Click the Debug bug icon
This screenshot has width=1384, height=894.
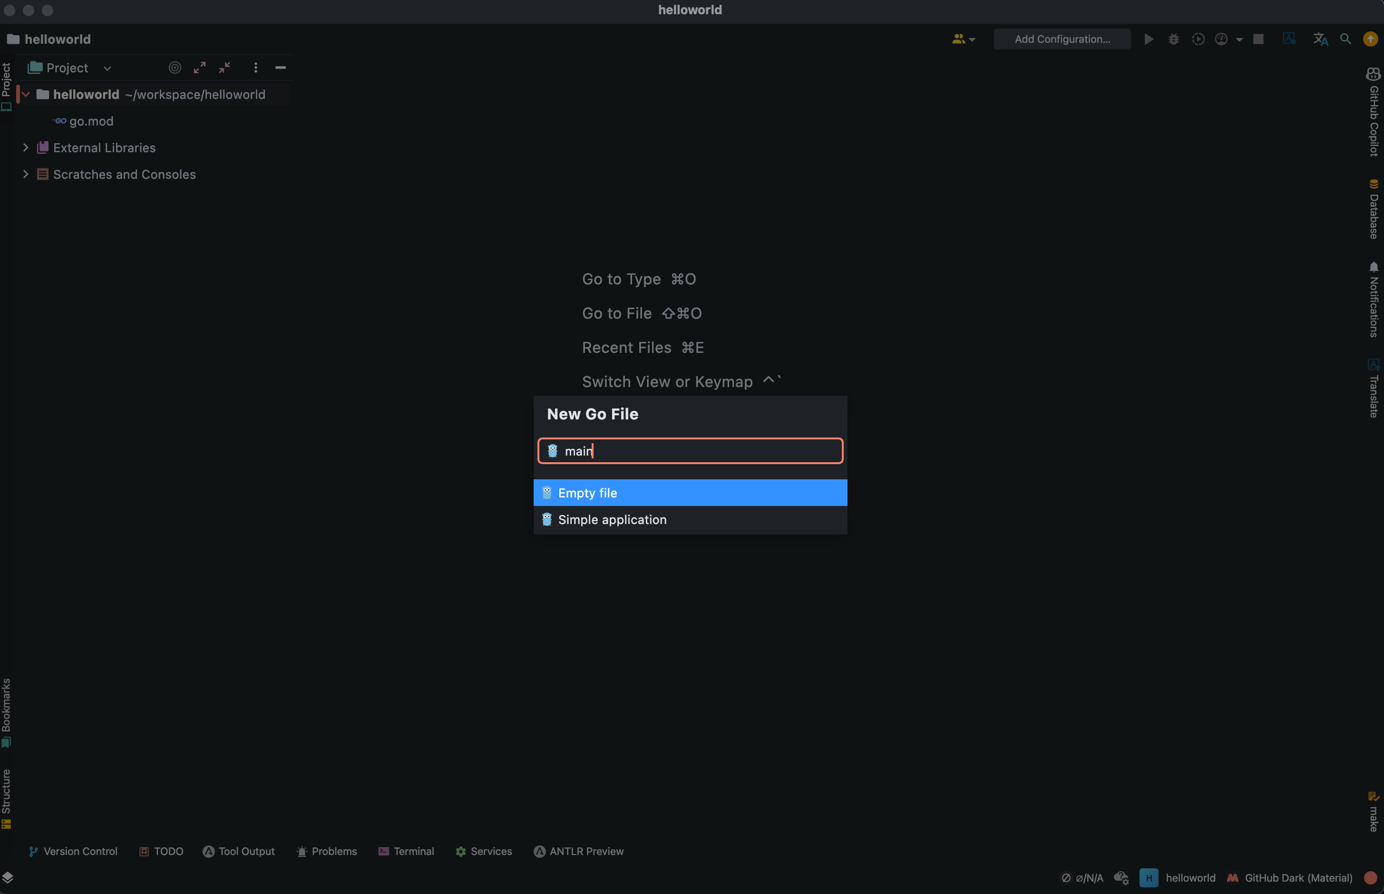coord(1173,39)
